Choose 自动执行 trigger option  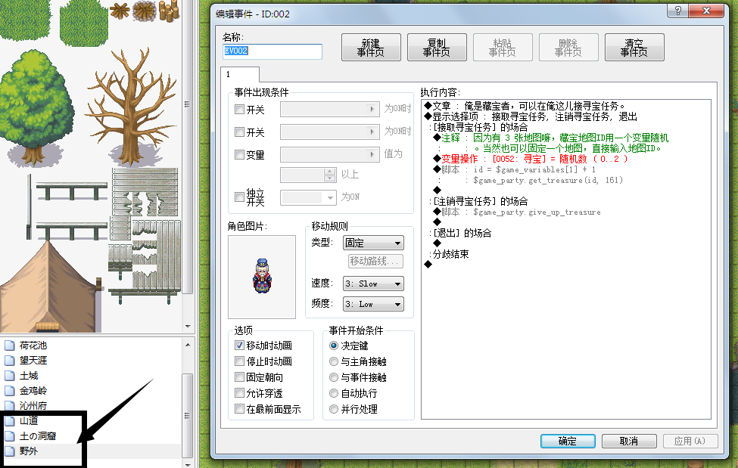(x=334, y=394)
